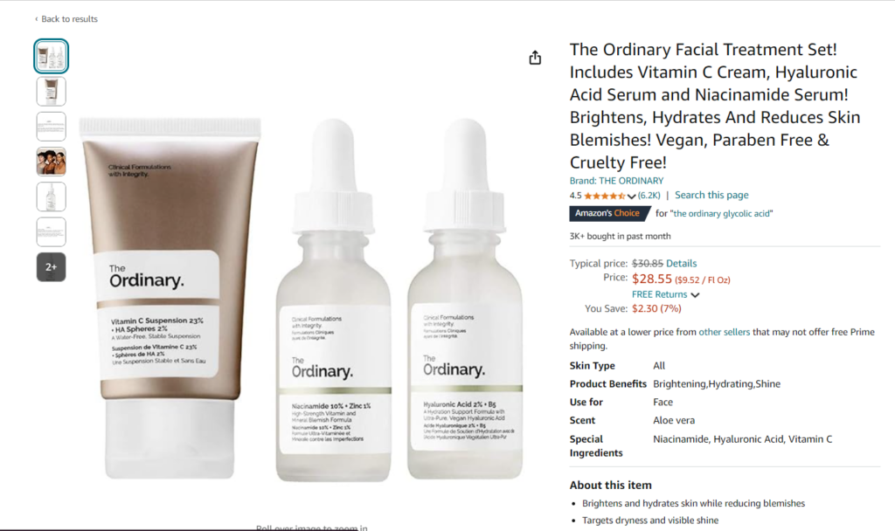View the third text description thumbnail
The width and height of the screenshot is (895, 531).
(x=52, y=127)
